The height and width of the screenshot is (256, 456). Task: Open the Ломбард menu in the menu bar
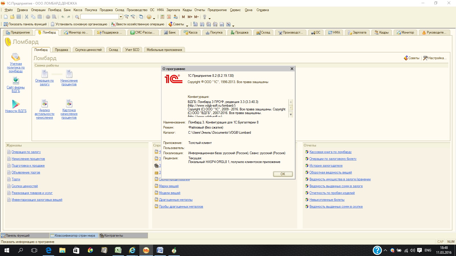pyautogui.click(x=54, y=10)
